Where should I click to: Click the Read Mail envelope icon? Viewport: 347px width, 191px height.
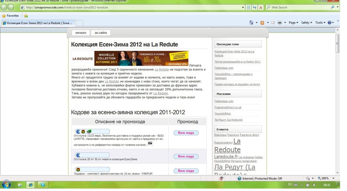point(273,23)
